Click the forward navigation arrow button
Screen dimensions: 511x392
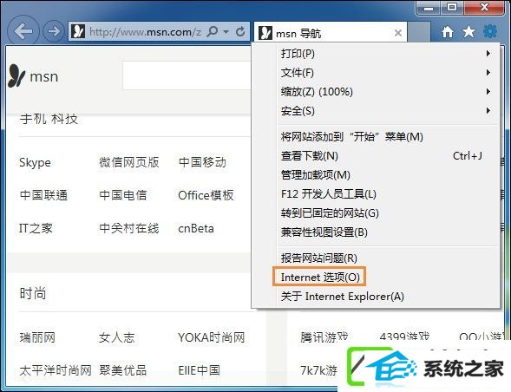pyautogui.click(x=54, y=31)
